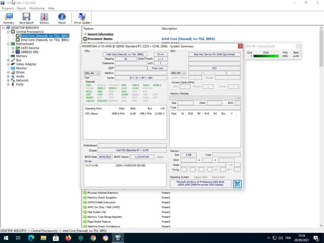Image resolution: width=324 pixels, height=243 pixels.
Task: Launch the Driver Update tool
Action: [82, 18]
